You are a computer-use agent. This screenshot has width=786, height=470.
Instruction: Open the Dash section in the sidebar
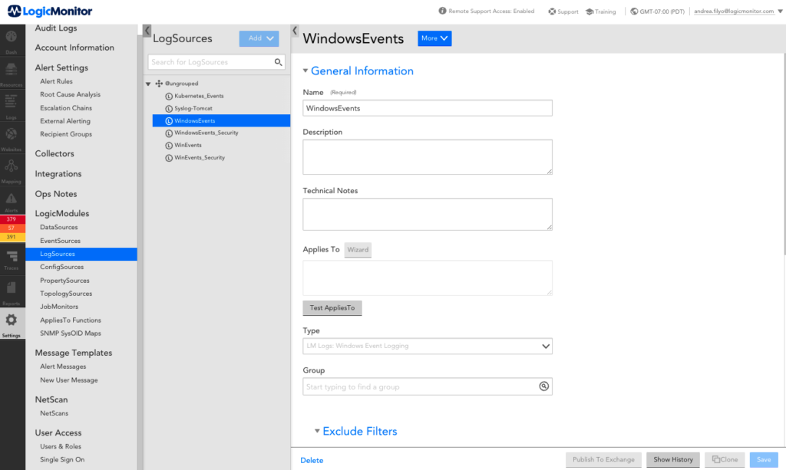[x=12, y=41]
